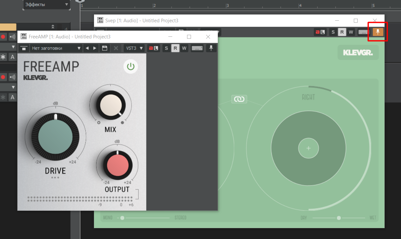Toggle the S button in FreeAMP

[166, 48]
